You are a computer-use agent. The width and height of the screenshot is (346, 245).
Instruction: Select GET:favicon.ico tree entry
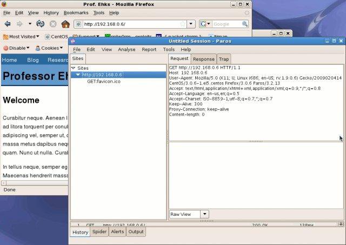pyautogui.click(x=104, y=82)
